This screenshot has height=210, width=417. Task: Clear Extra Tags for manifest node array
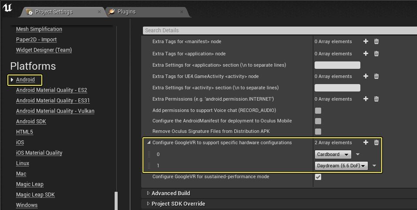coord(376,41)
